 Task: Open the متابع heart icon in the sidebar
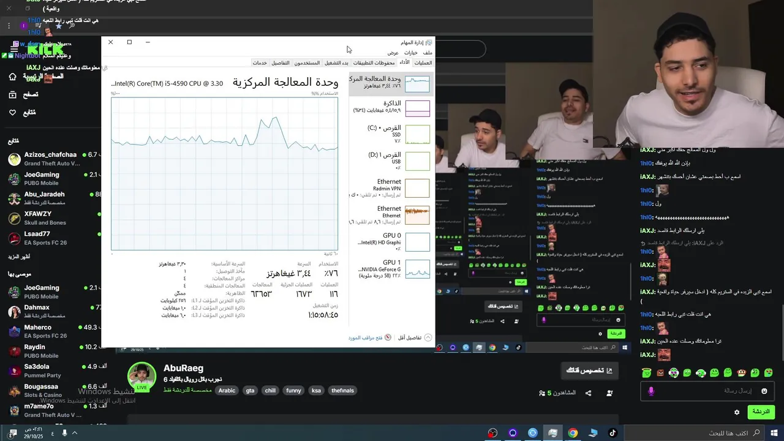click(x=12, y=113)
